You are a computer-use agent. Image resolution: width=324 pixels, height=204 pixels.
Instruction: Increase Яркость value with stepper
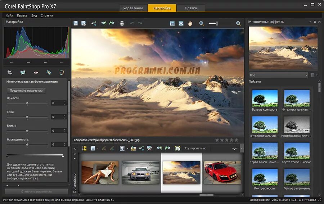65,102
